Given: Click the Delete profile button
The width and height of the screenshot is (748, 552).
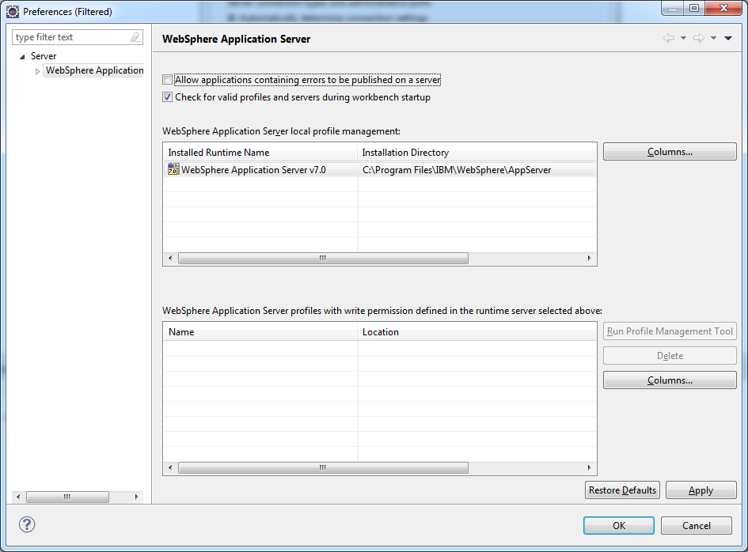Looking at the screenshot, I should [670, 356].
